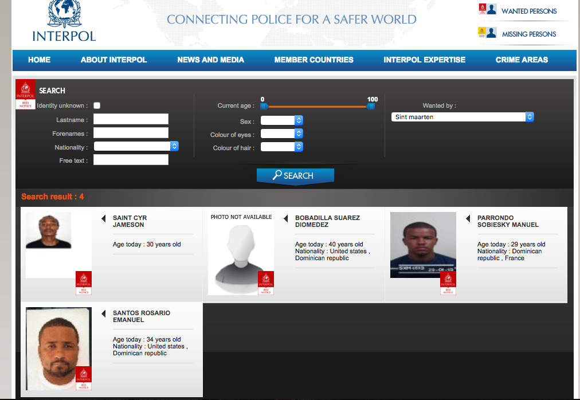Viewport: 580px width, 400px height.
Task: Click Santos Rosario Emanuel's photo thumbnail
Action: [59, 349]
